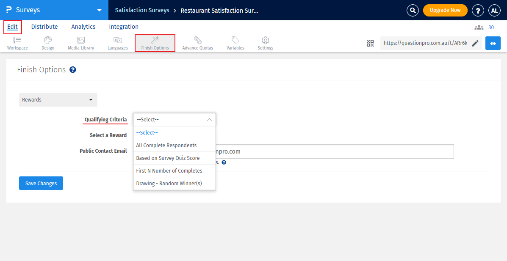
Task: Open help question mark in header
Action: tap(478, 10)
